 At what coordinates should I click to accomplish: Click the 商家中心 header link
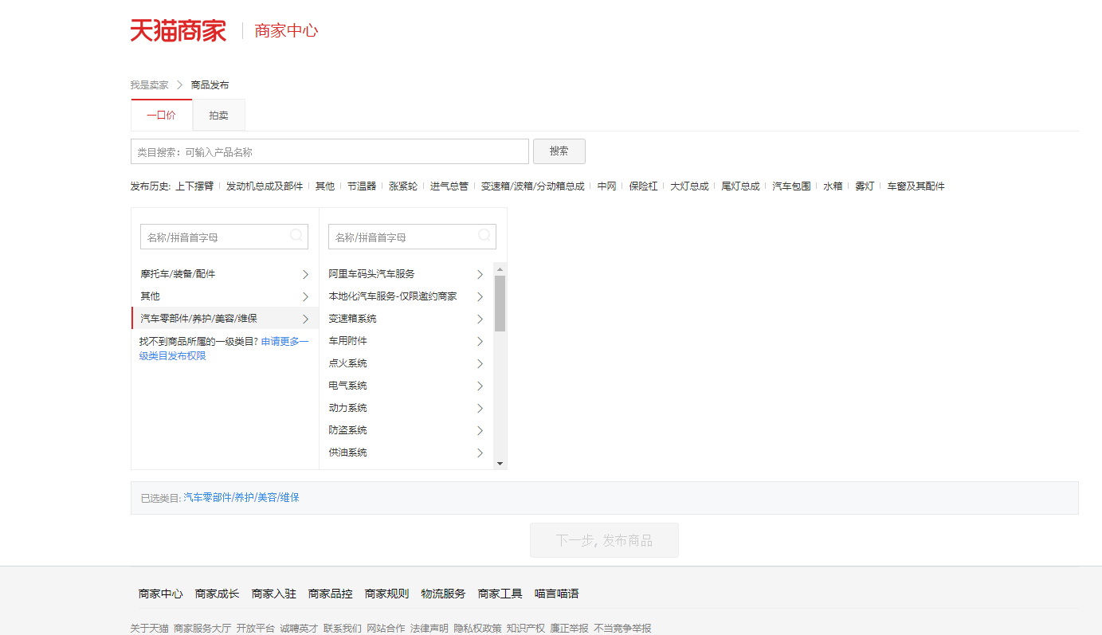(286, 31)
